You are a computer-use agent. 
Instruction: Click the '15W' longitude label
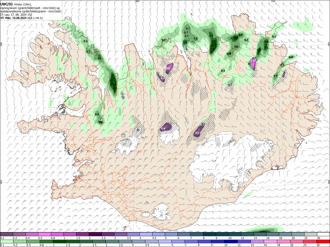point(273,1)
